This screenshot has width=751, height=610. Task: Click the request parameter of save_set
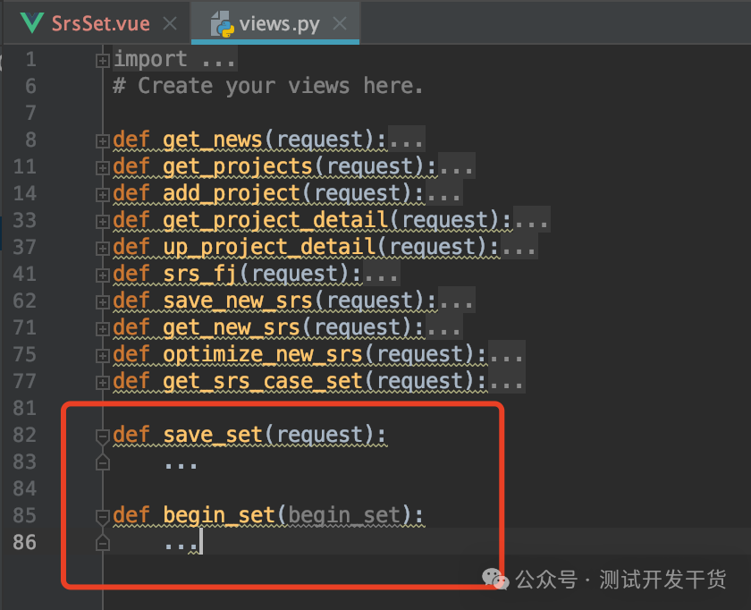[x=319, y=435]
